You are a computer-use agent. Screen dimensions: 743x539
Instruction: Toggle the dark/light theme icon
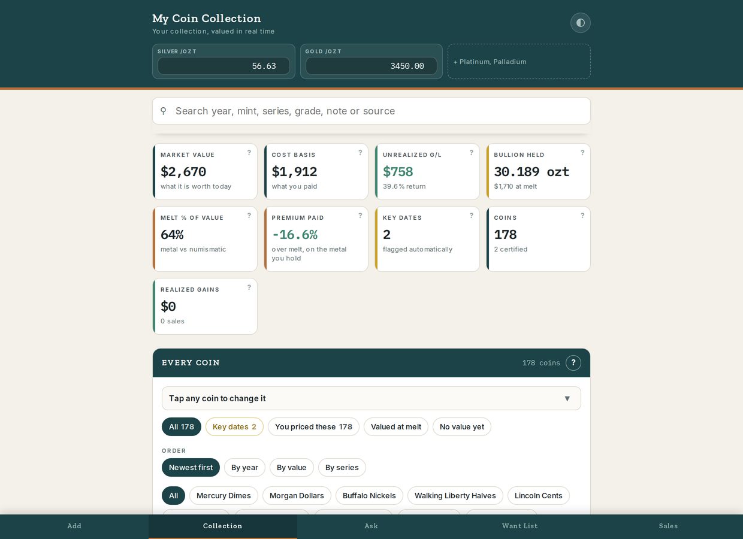tap(580, 23)
